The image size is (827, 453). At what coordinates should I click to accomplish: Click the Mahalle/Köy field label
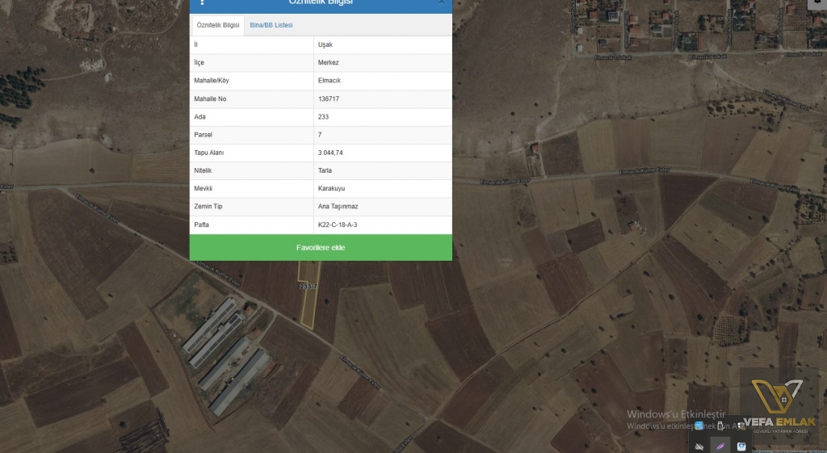[x=212, y=81]
